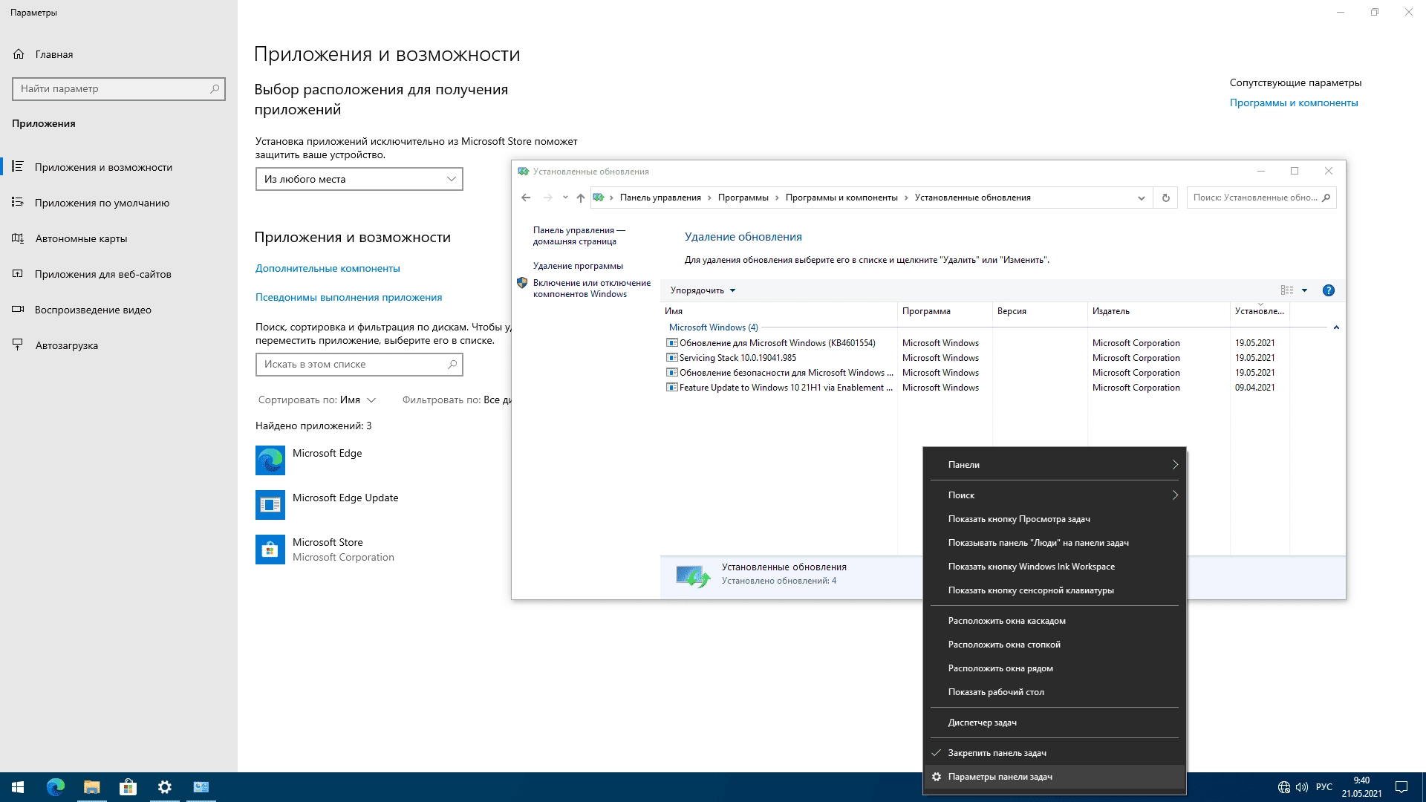
Task: Change view layout icon in updates toolbar
Action: tap(1287, 290)
